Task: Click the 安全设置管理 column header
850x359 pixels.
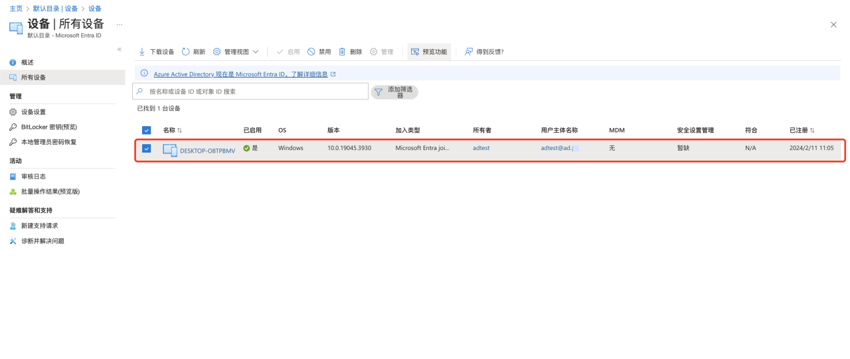Action: 695,130
